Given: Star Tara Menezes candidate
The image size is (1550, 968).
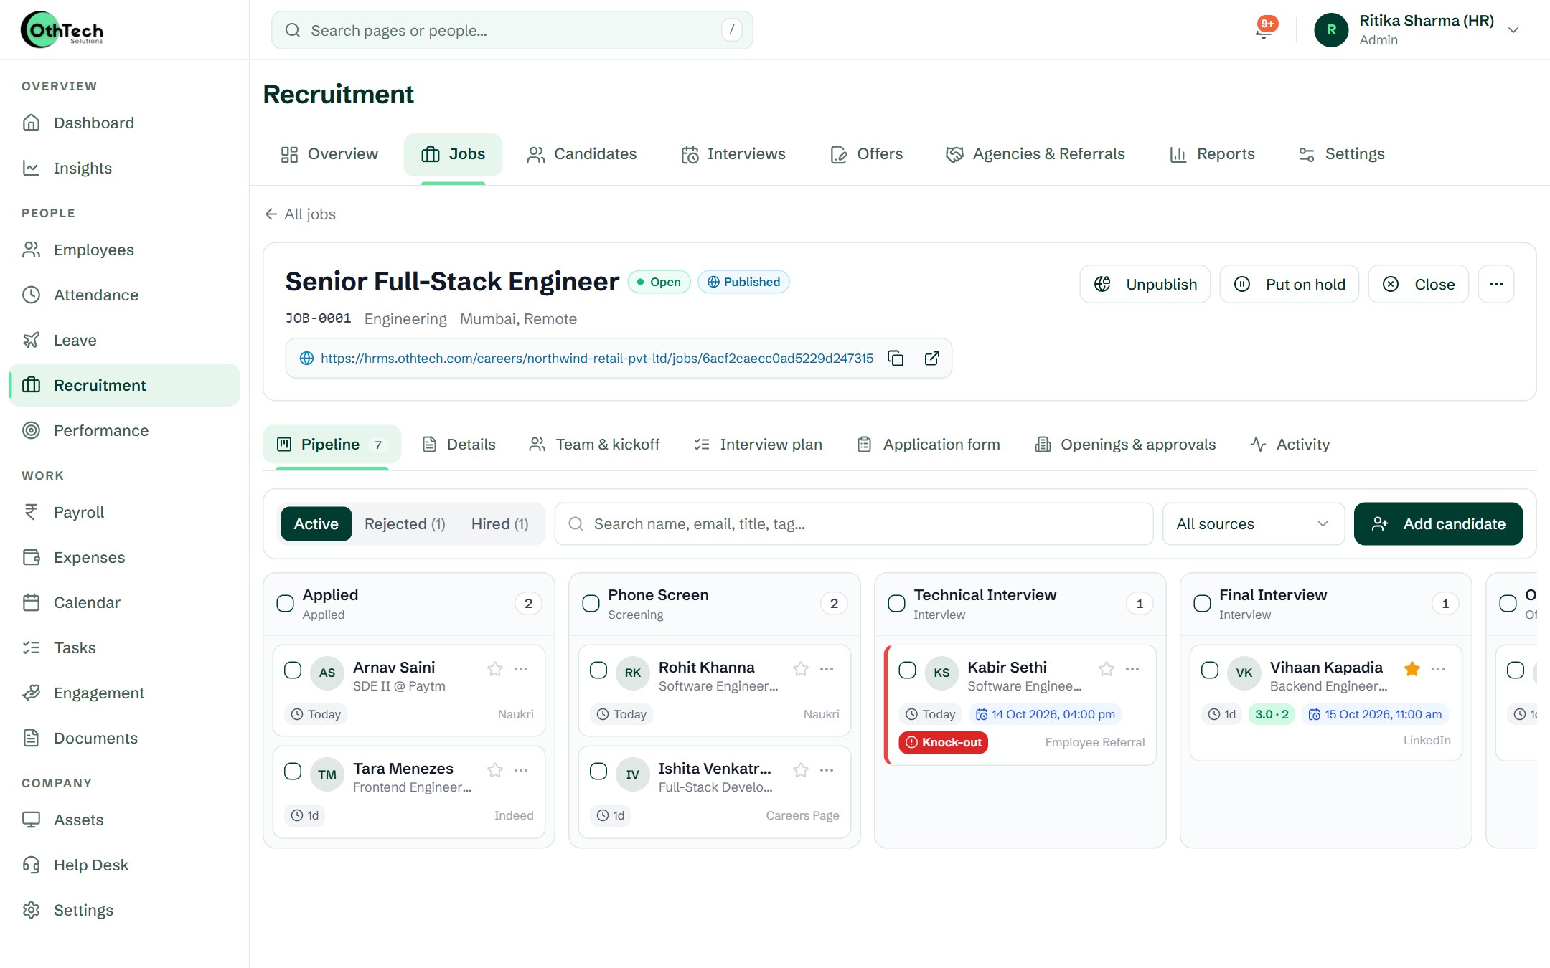Looking at the screenshot, I should [x=494, y=770].
